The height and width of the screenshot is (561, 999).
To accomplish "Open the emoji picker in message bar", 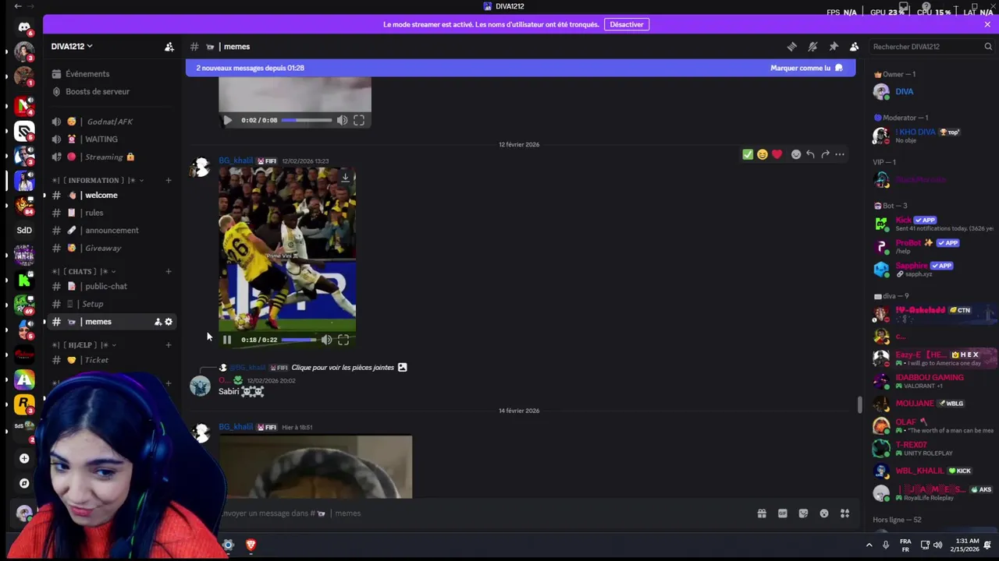I will 824,513.
